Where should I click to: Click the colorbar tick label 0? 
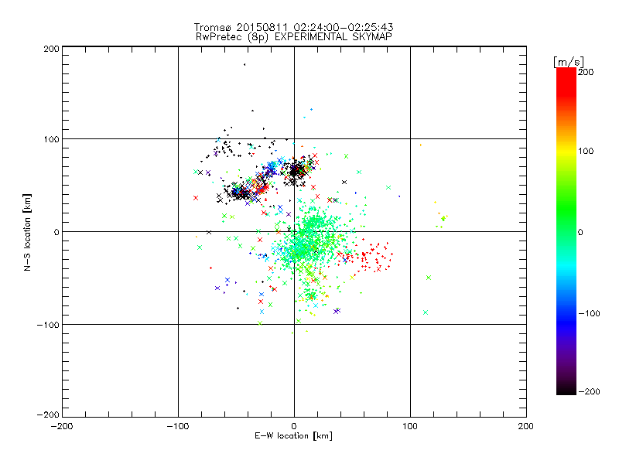(x=580, y=232)
